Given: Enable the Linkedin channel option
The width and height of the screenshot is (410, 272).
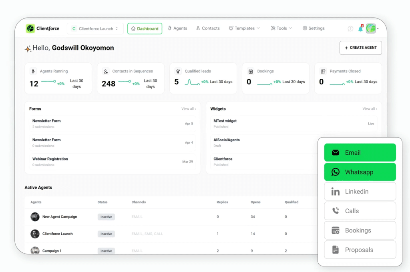Looking at the screenshot, I should 360,192.
